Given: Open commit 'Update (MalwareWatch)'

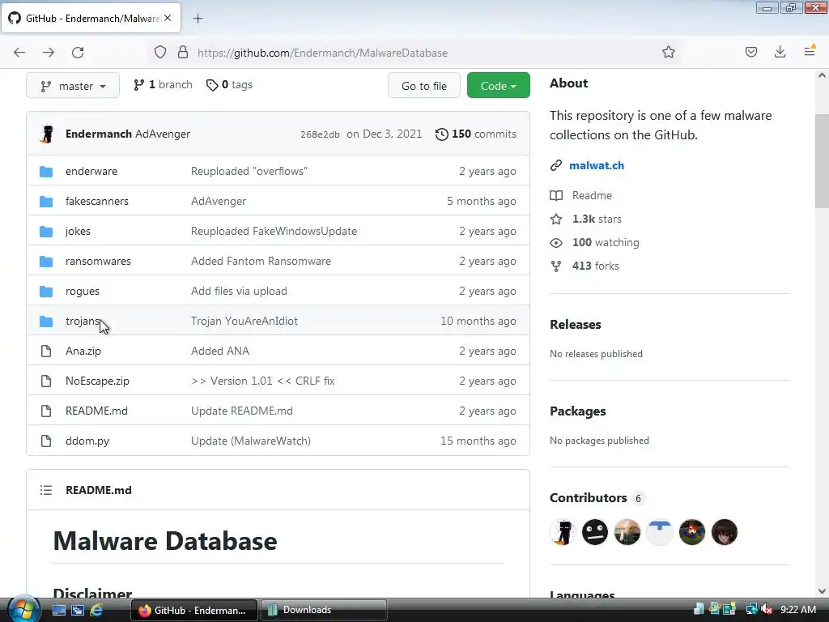Looking at the screenshot, I should [x=251, y=441].
